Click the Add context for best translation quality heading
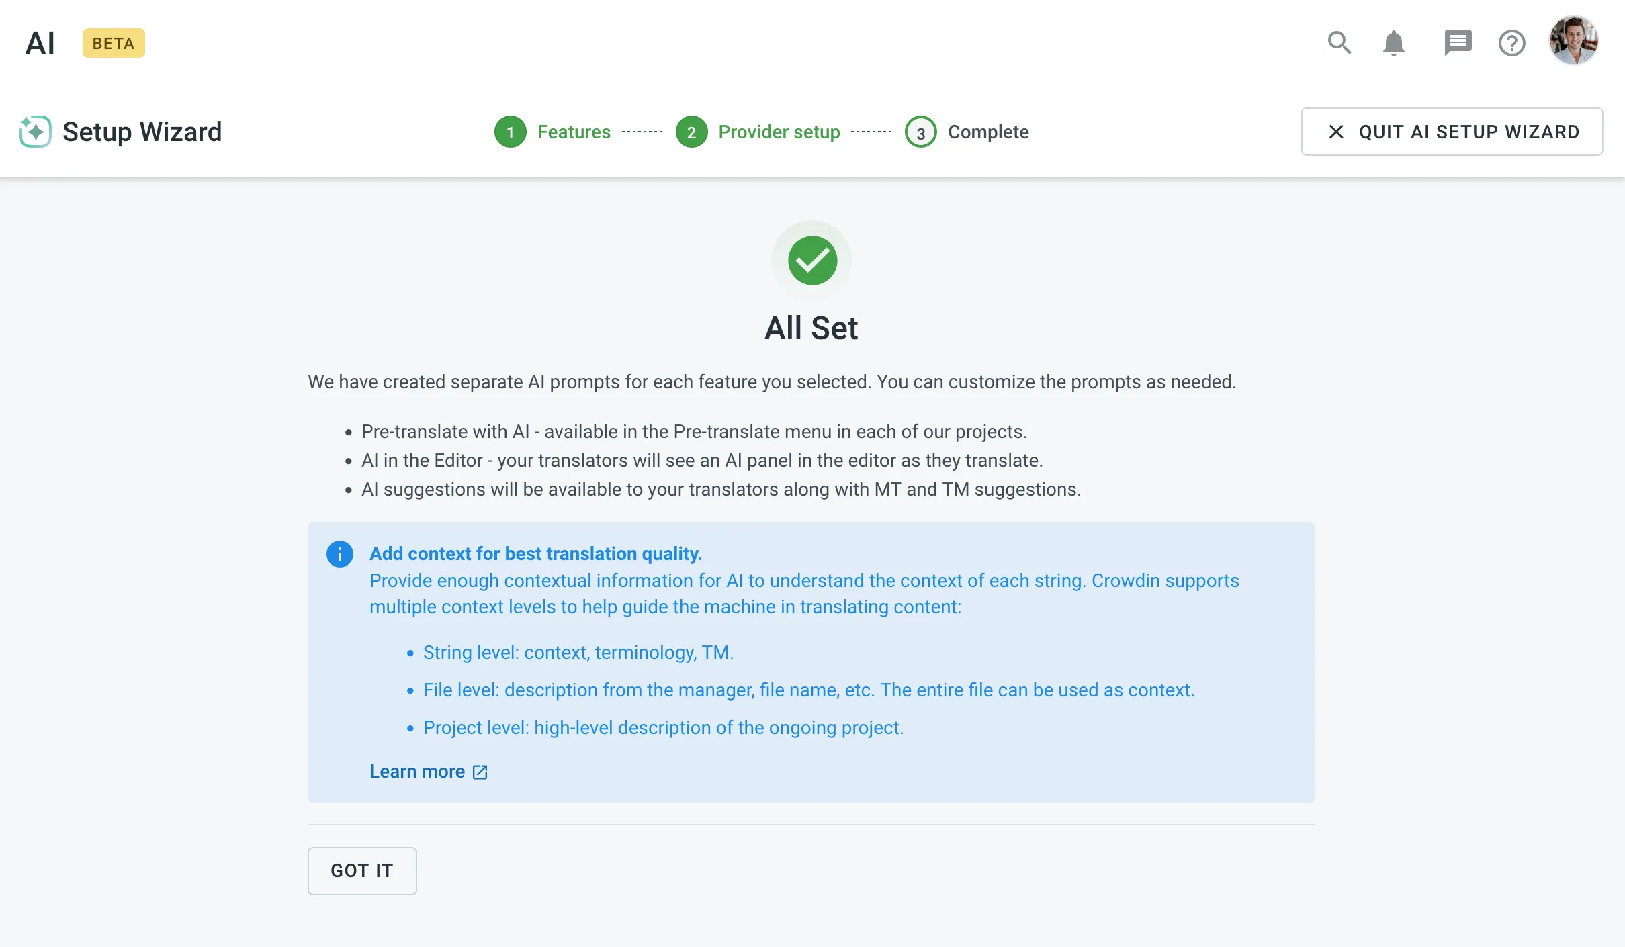 tap(535, 553)
